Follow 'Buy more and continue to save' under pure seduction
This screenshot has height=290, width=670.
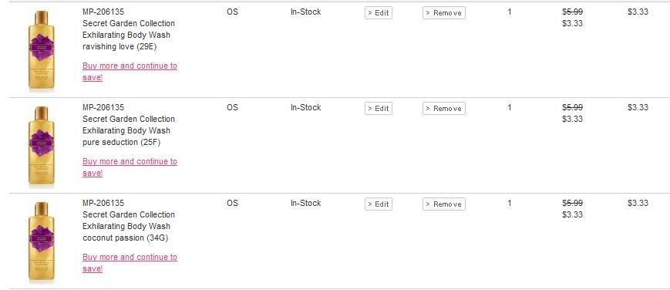point(130,167)
